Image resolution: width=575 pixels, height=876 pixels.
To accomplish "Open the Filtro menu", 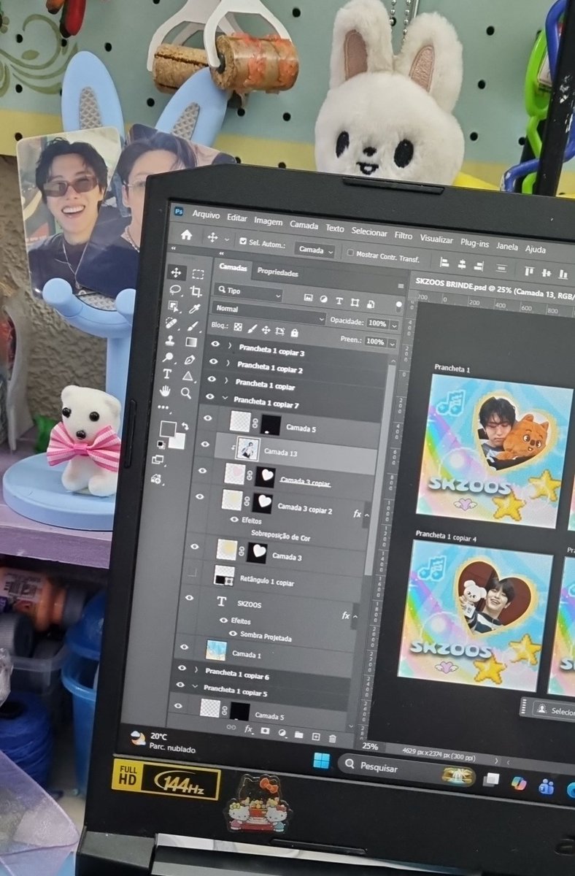I will [x=404, y=235].
